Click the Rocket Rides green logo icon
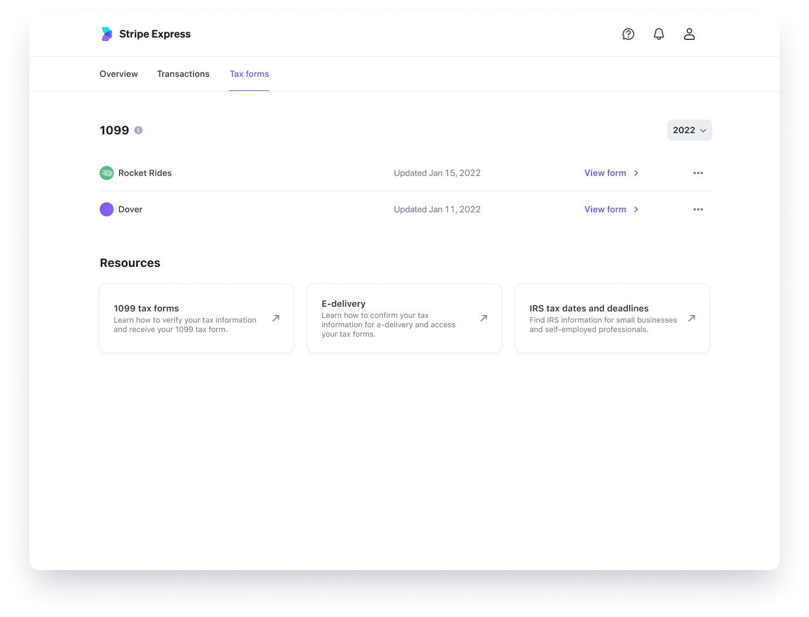 click(x=107, y=173)
